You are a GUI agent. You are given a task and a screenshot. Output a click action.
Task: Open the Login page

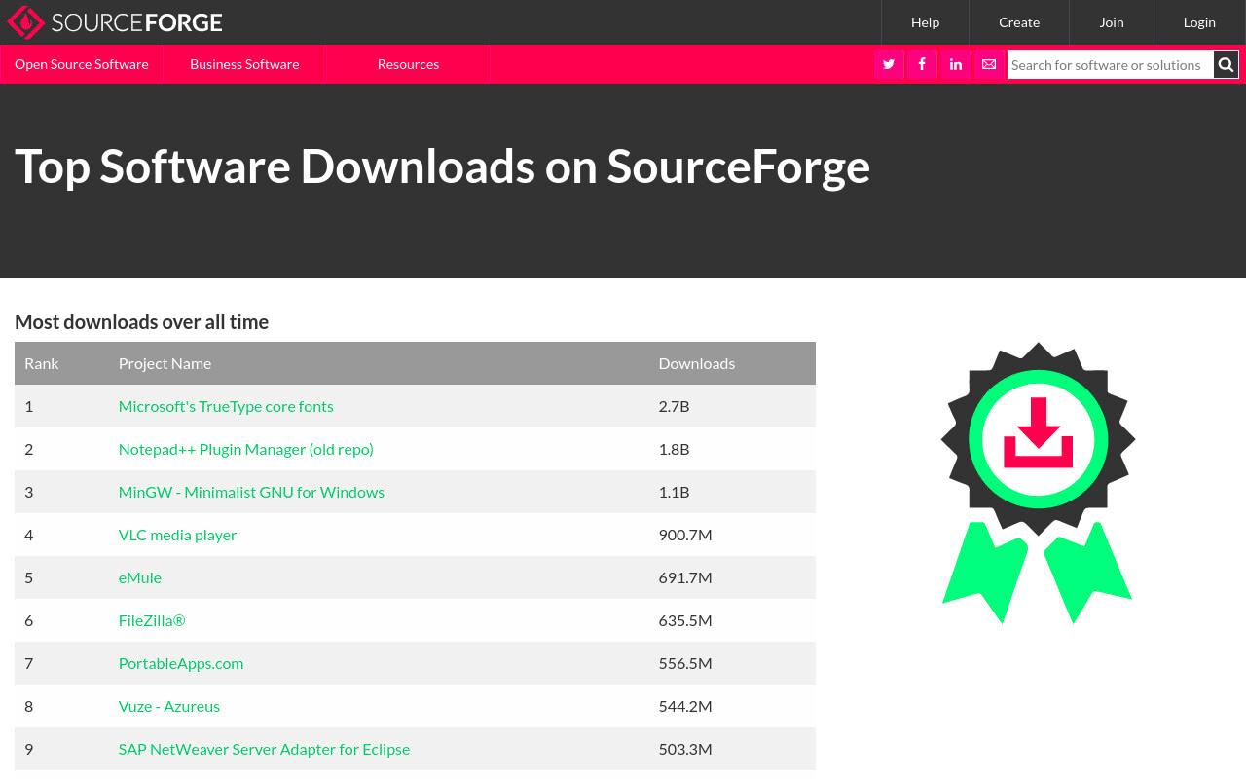click(1199, 22)
